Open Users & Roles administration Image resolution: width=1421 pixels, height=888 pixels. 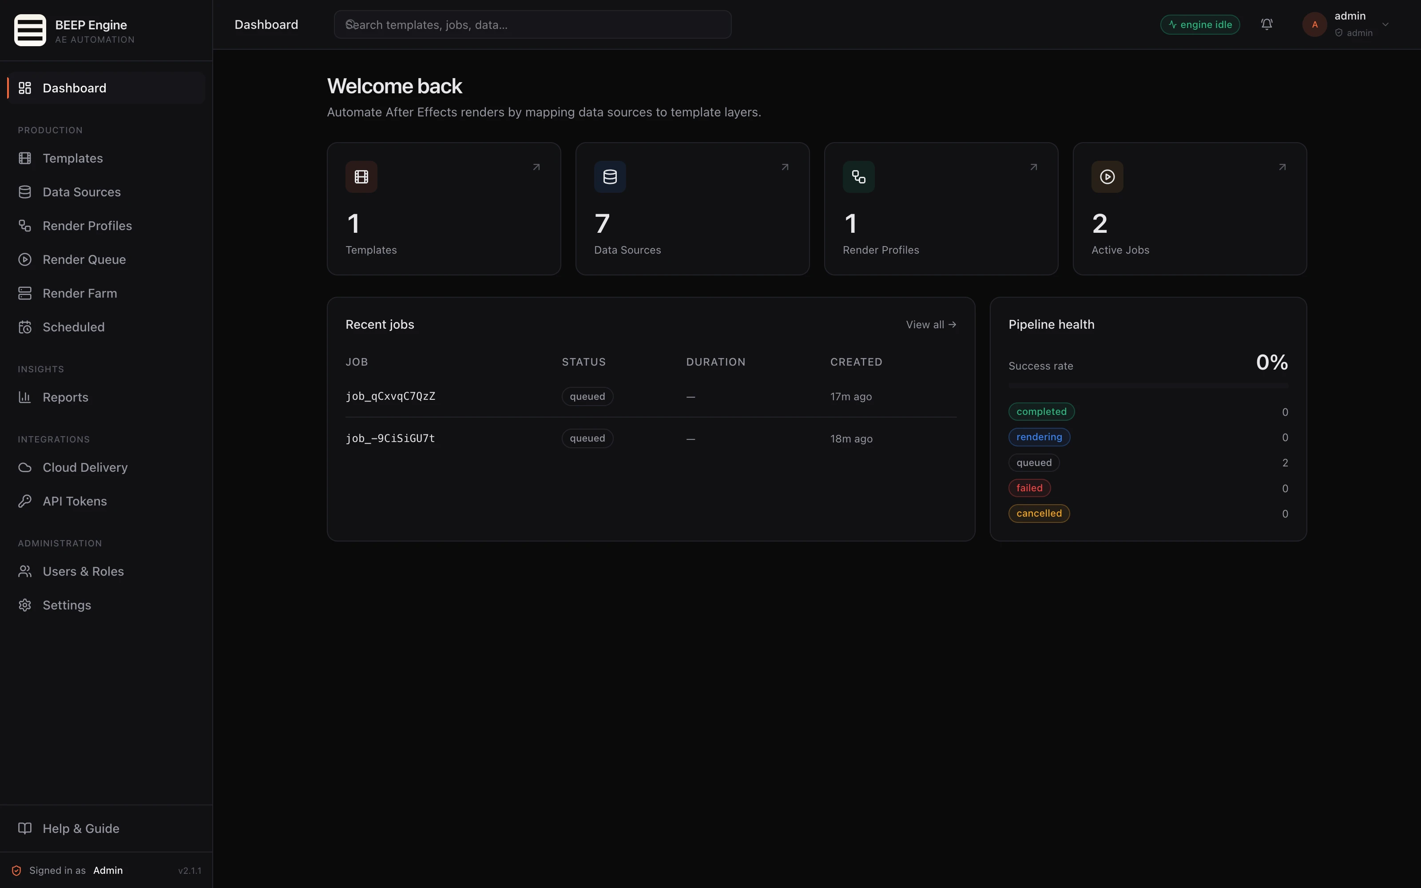[x=106, y=571]
